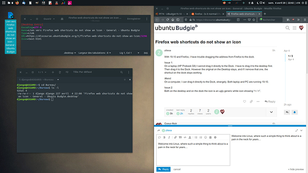Reload the page in Firefox

[x=167, y=20]
